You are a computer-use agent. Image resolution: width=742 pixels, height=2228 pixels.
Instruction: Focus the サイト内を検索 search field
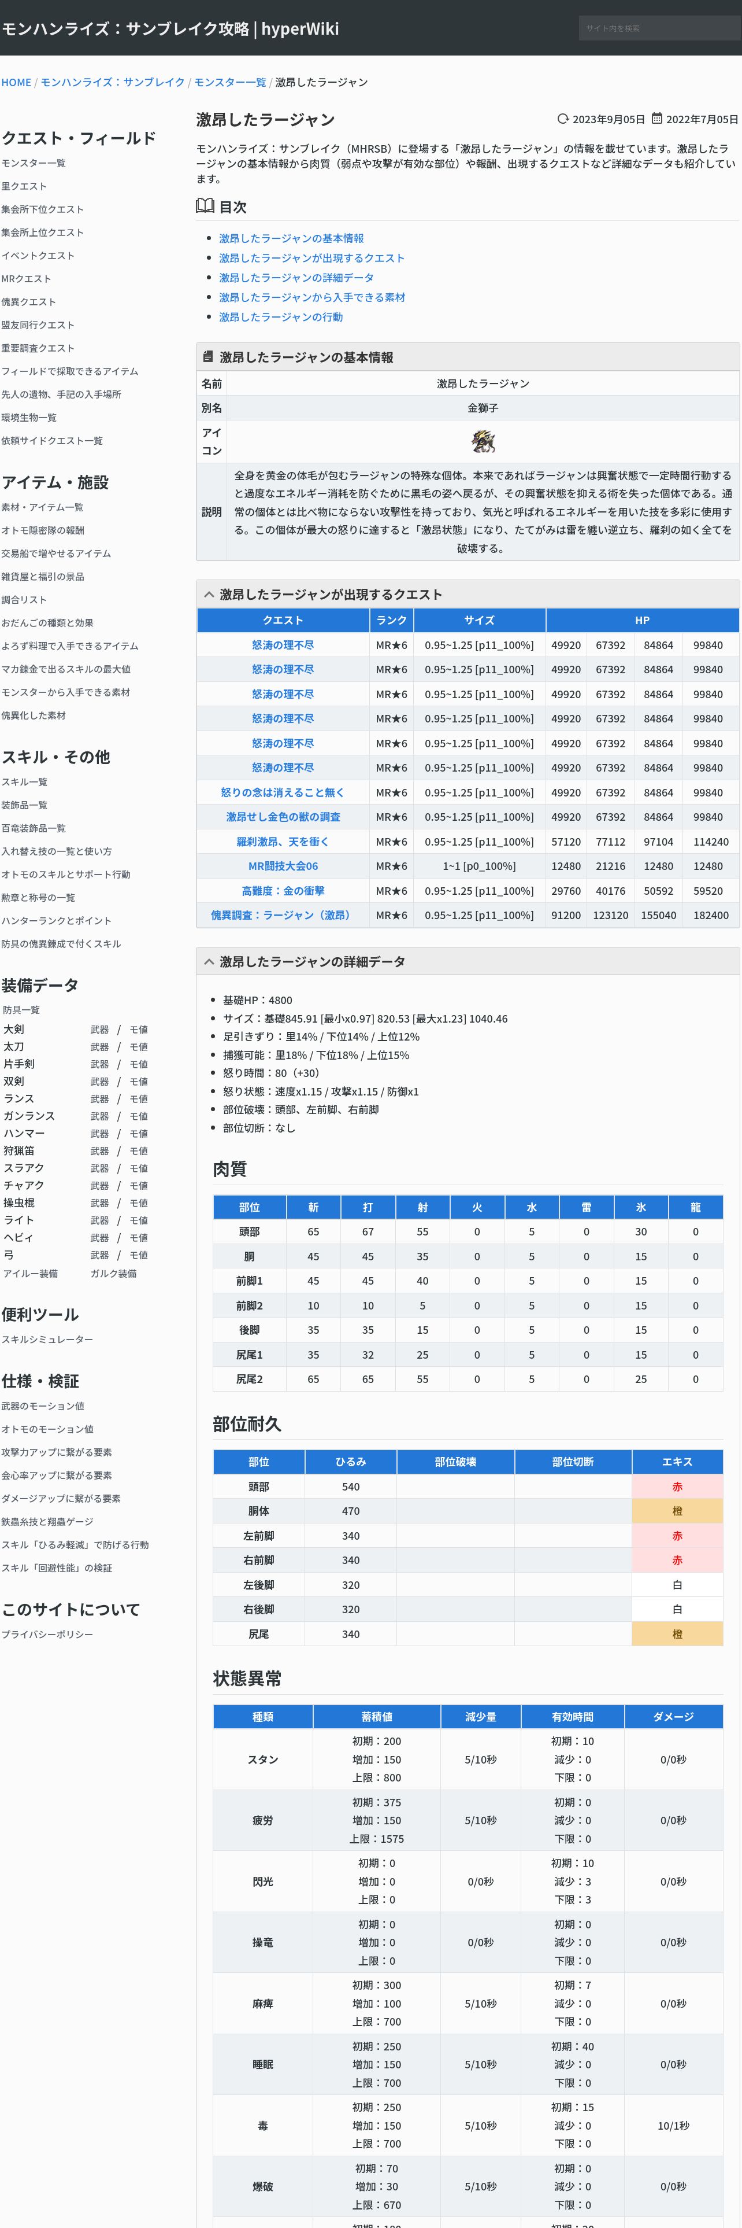click(x=659, y=28)
